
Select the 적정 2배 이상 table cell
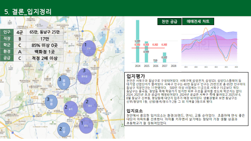[45, 58]
